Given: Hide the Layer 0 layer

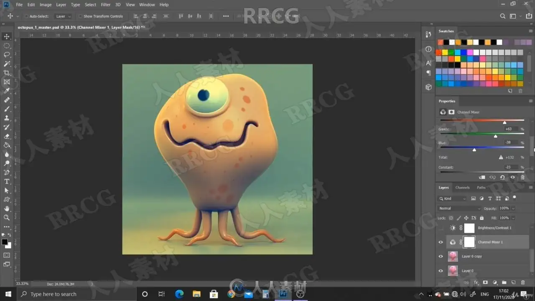Looking at the screenshot, I should [x=441, y=270].
